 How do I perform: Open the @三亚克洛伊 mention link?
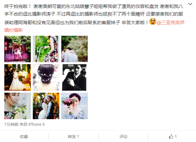pos(171,23)
